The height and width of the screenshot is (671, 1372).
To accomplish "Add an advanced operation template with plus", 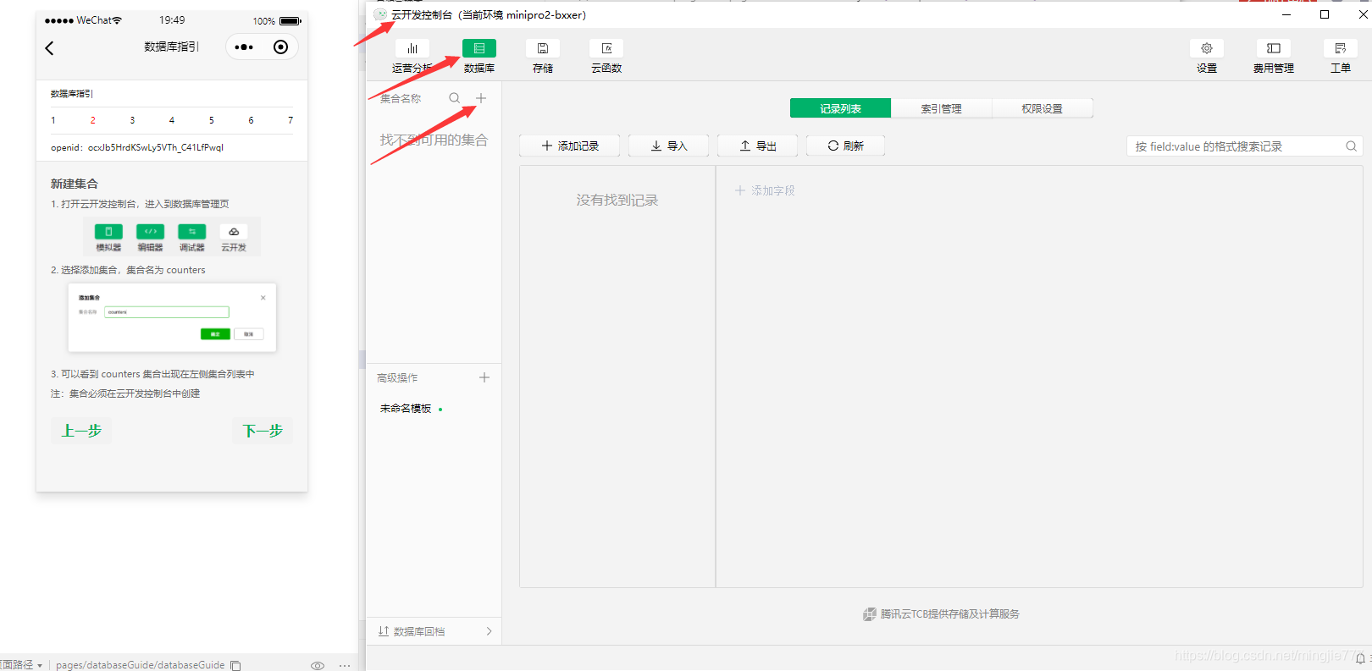I will click(484, 377).
